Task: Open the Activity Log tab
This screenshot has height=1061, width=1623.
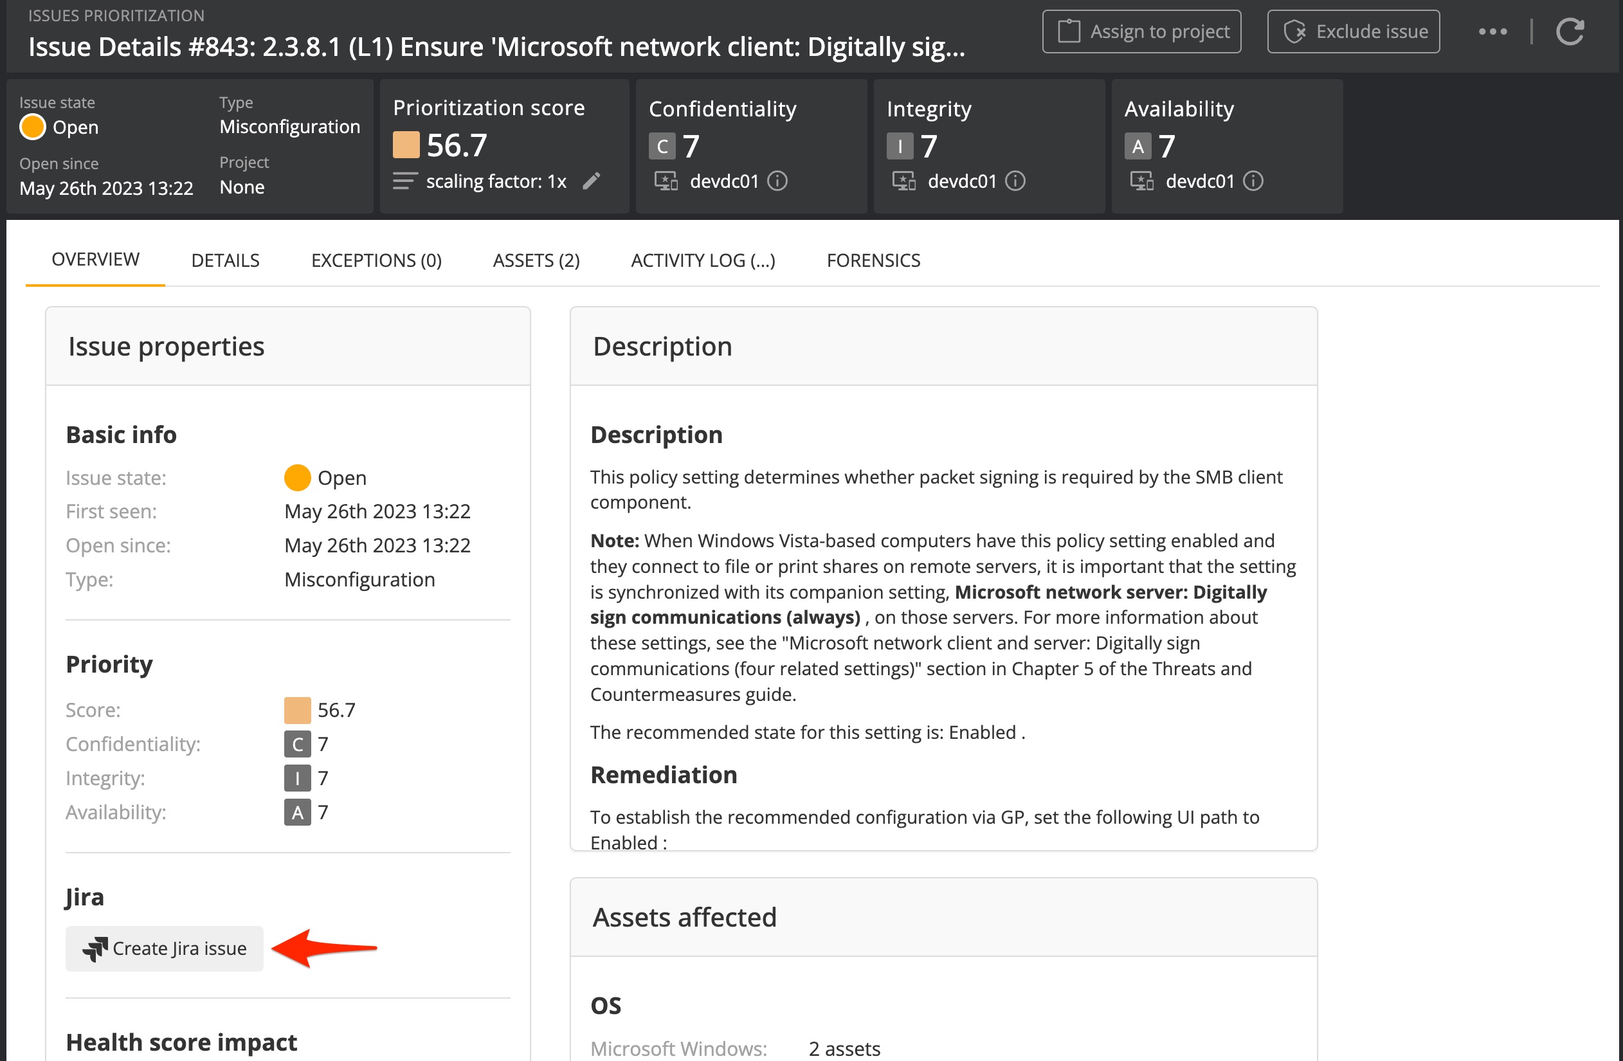Action: coord(702,260)
